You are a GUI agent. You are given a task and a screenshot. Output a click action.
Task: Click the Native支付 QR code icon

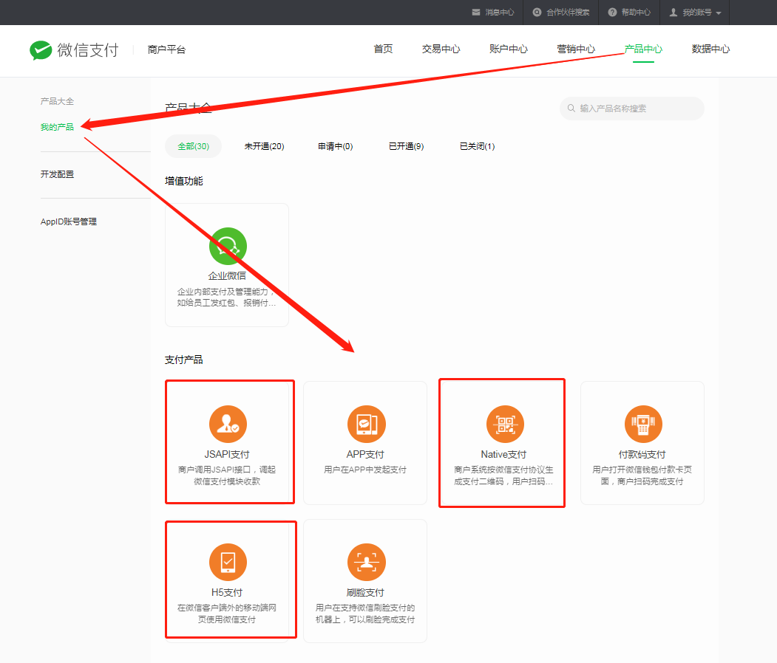click(505, 424)
